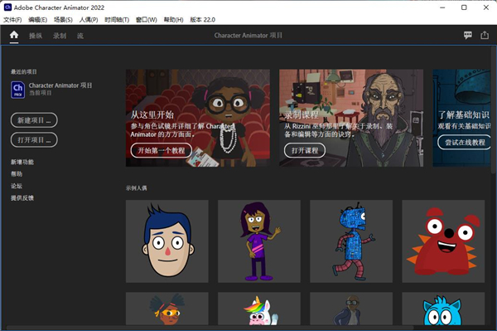Open the Ch project file icon
The height and width of the screenshot is (331, 497).
(17, 90)
